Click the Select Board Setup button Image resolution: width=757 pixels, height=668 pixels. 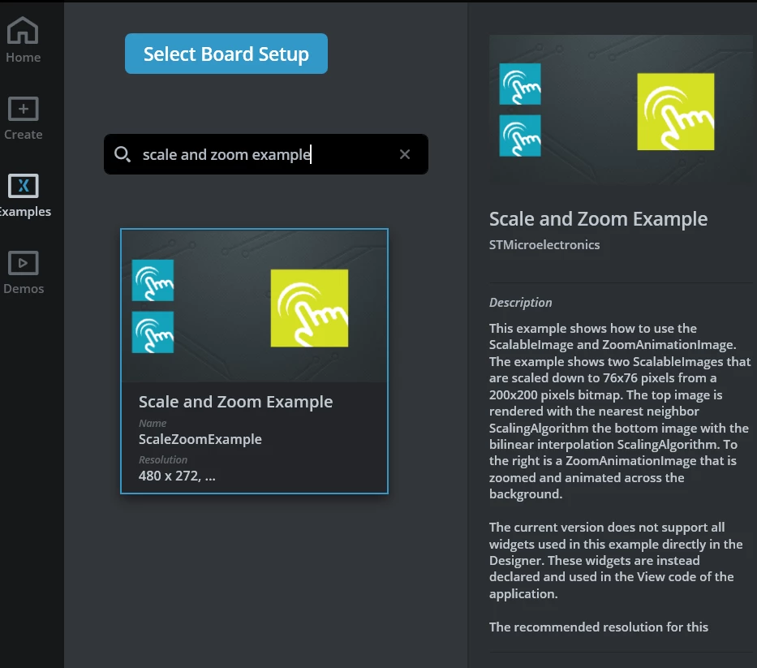[226, 54]
